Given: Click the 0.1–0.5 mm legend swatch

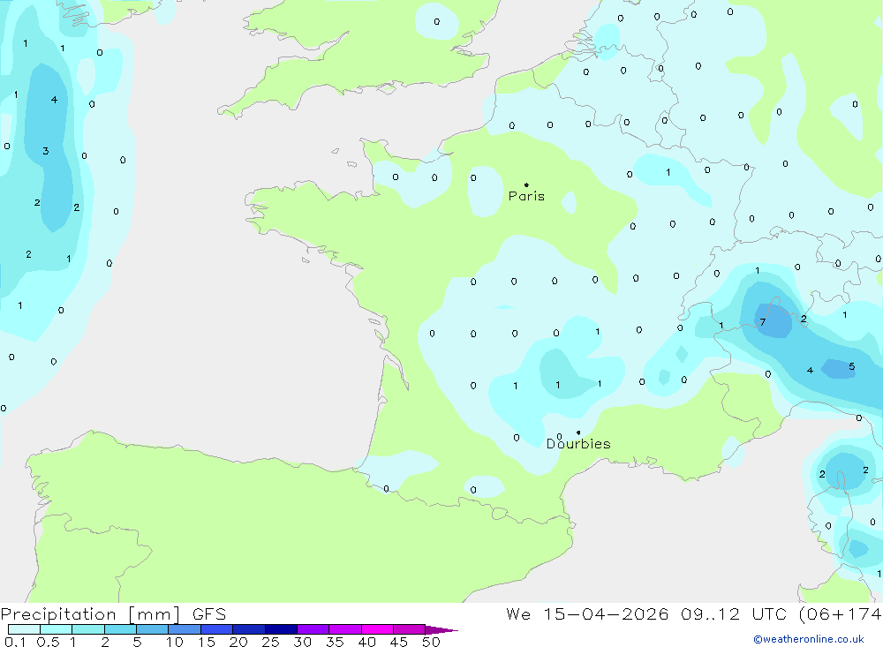Looking at the screenshot, I should (24, 629).
